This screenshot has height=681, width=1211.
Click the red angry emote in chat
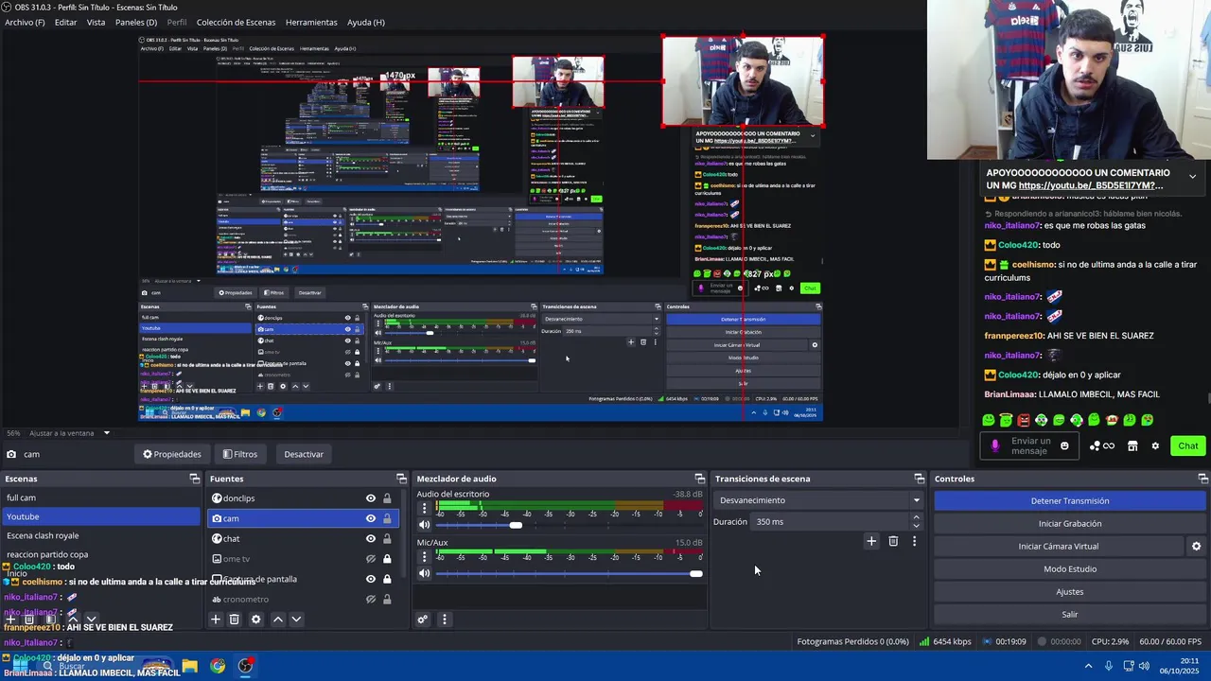(x=1024, y=420)
